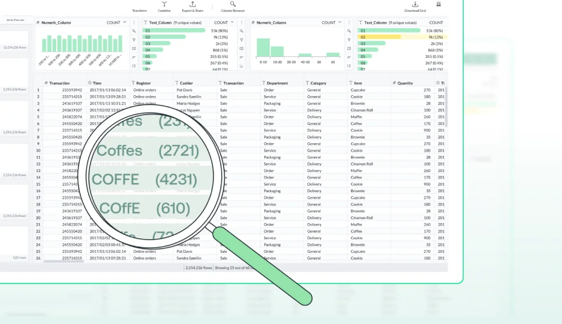Click search icon beside first Numeric_Column chart
Image resolution: width=562 pixels, height=324 pixels.
(134, 31)
